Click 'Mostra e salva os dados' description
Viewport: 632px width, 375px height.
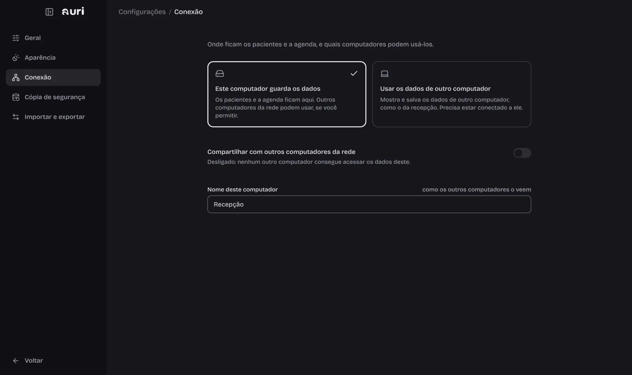point(451,103)
